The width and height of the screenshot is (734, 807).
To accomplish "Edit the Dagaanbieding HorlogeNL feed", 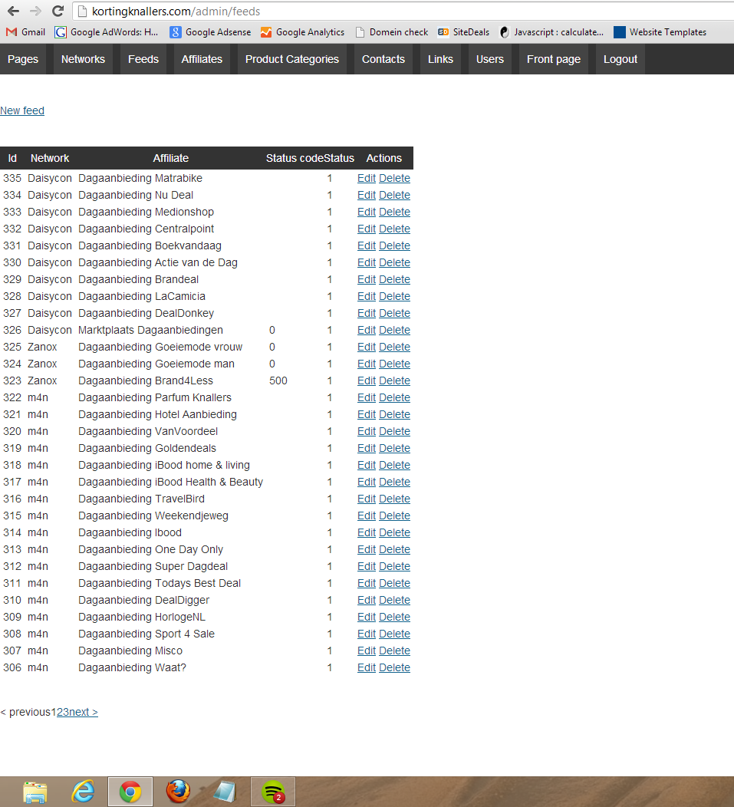I will (367, 617).
